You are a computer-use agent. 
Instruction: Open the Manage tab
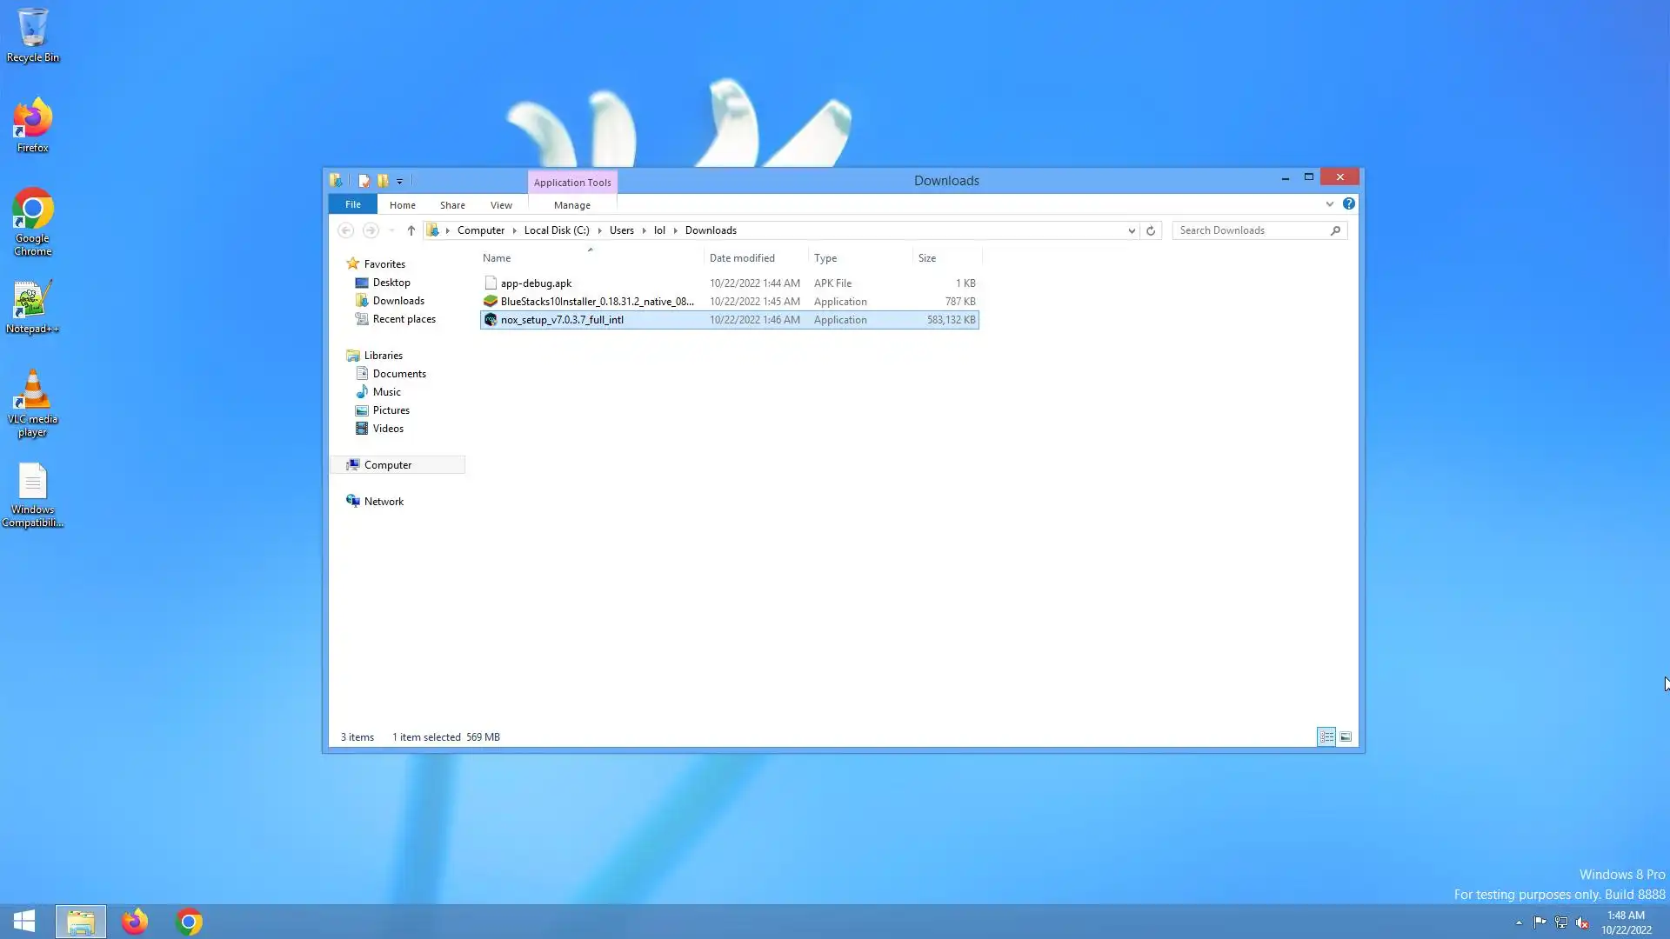point(571,205)
